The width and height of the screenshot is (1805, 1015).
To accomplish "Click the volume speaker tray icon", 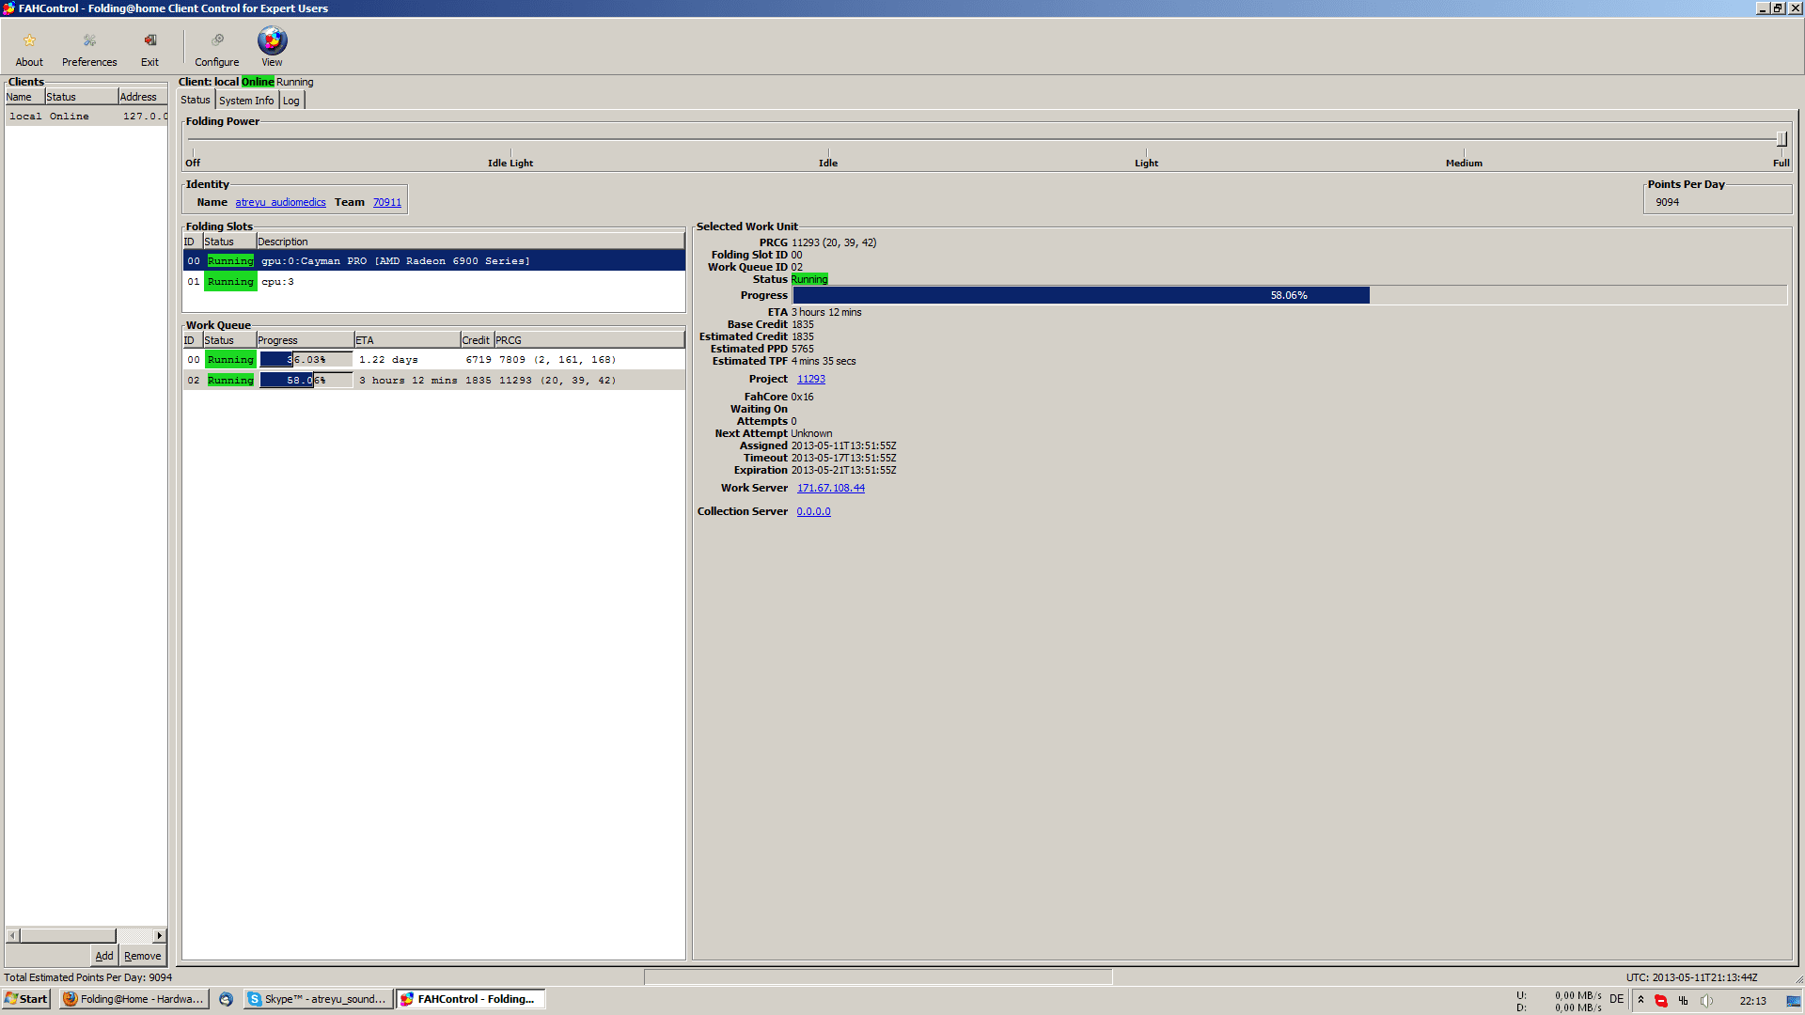I will click(x=1706, y=1000).
